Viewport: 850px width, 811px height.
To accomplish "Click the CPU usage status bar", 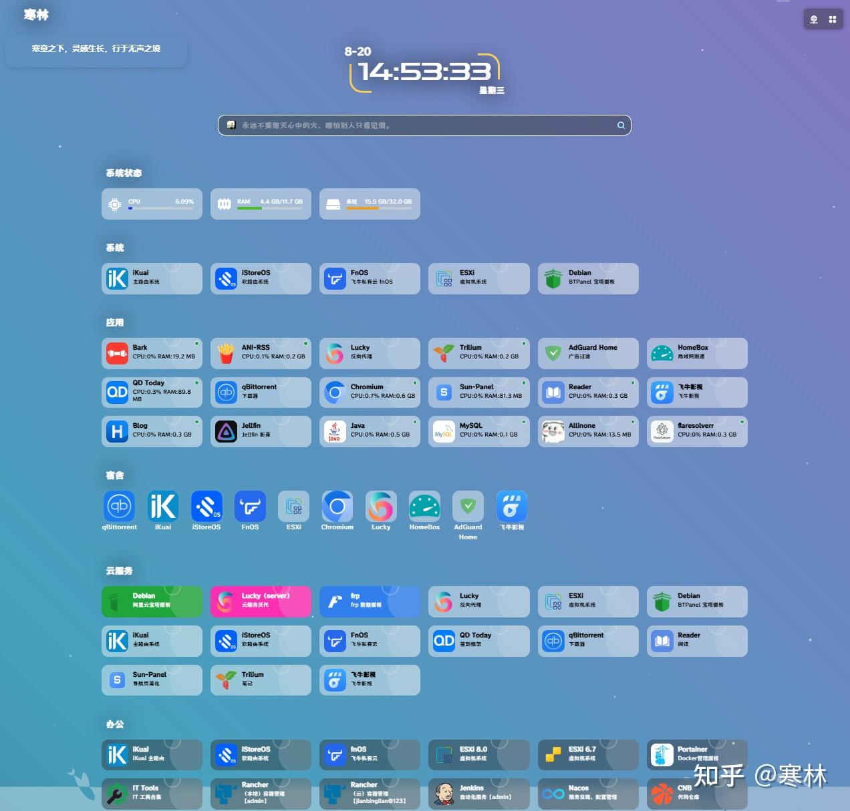I will click(x=152, y=204).
